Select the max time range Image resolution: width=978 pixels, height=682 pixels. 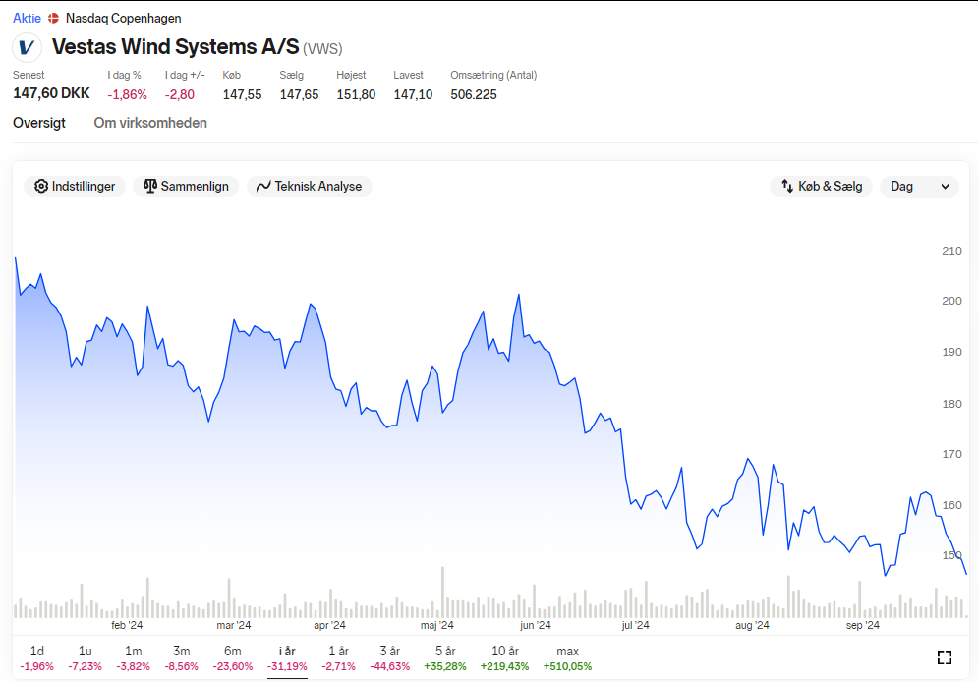click(567, 658)
